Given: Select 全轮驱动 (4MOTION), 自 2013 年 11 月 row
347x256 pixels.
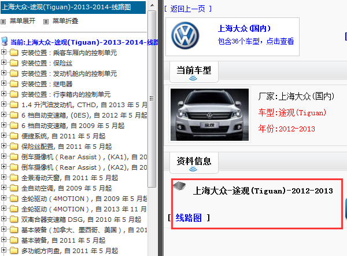Looking at the screenshot, I should tap(84, 209).
